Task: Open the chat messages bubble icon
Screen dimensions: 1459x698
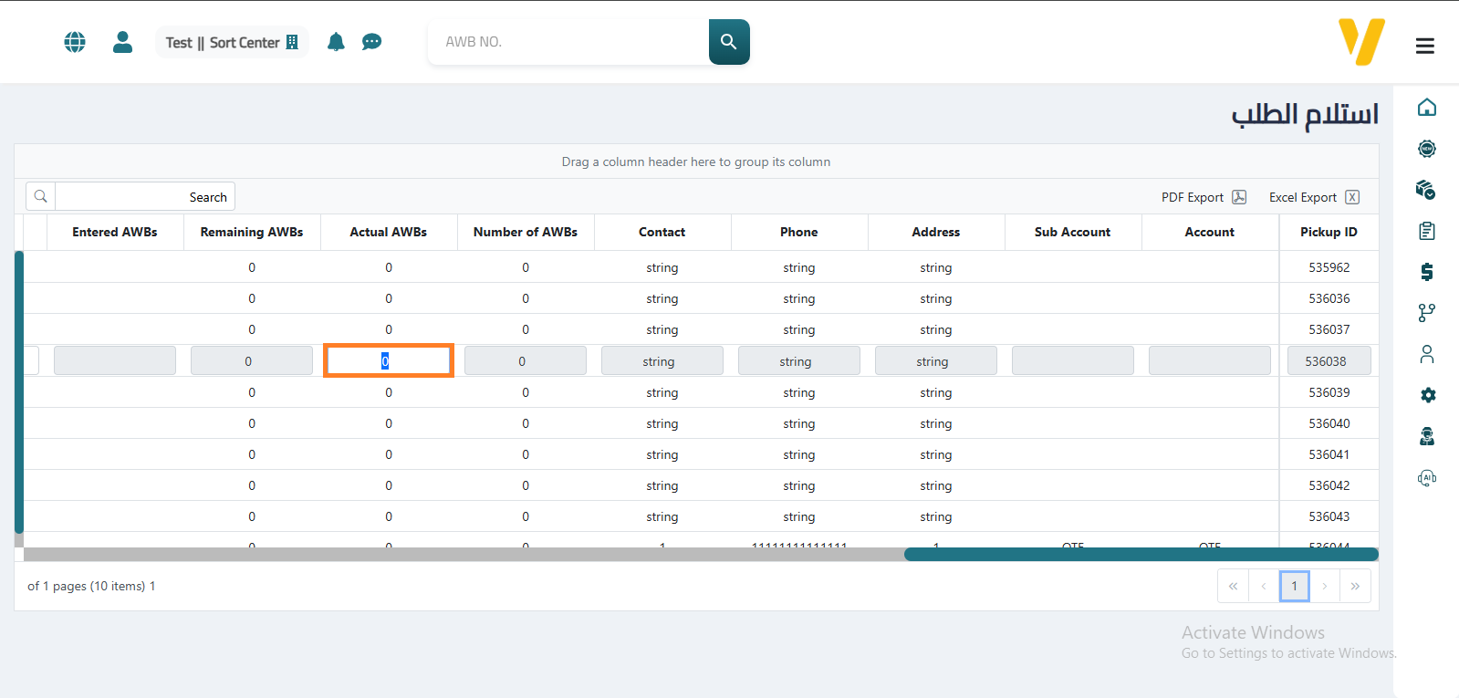Action: 371,42
